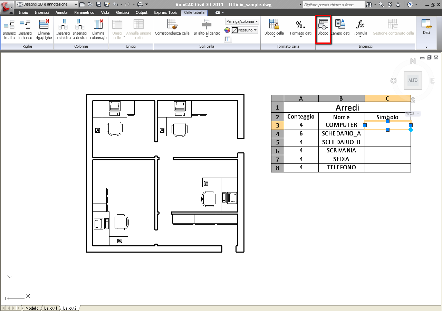Screen dimensions: 442x311
Task: Insert a row above with Inserisci in alto
Action: [9, 29]
